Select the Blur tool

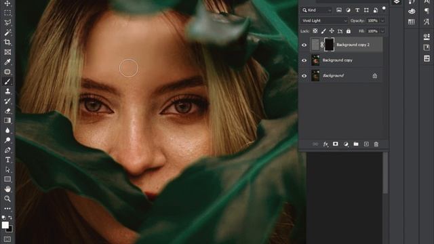7,130
